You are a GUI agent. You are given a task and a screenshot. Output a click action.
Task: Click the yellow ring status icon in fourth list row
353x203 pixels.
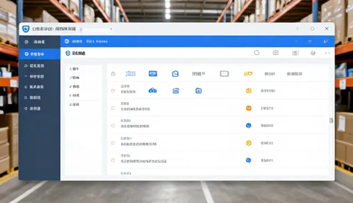(x=249, y=143)
